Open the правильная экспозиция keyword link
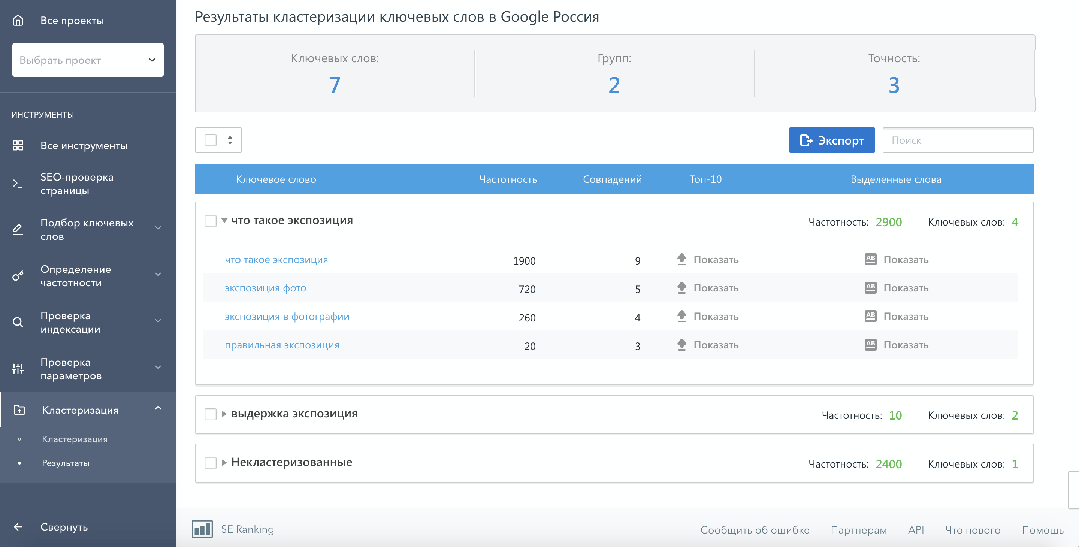Viewport: 1079px width, 547px height. coord(282,345)
